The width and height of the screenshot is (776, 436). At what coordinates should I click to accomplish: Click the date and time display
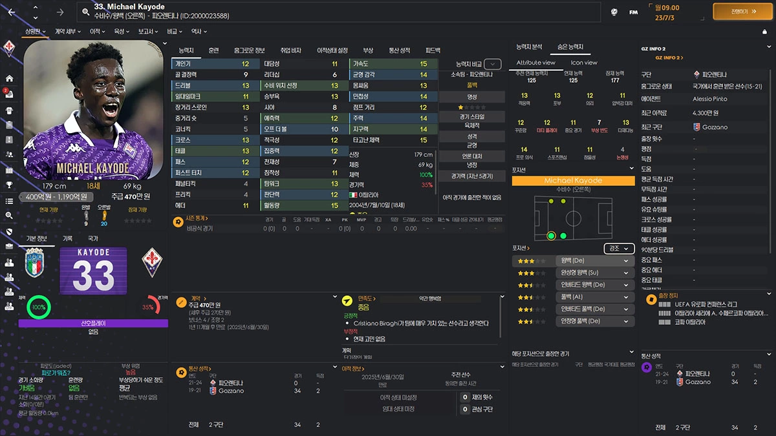pyautogui.click(x=674, y=12)
